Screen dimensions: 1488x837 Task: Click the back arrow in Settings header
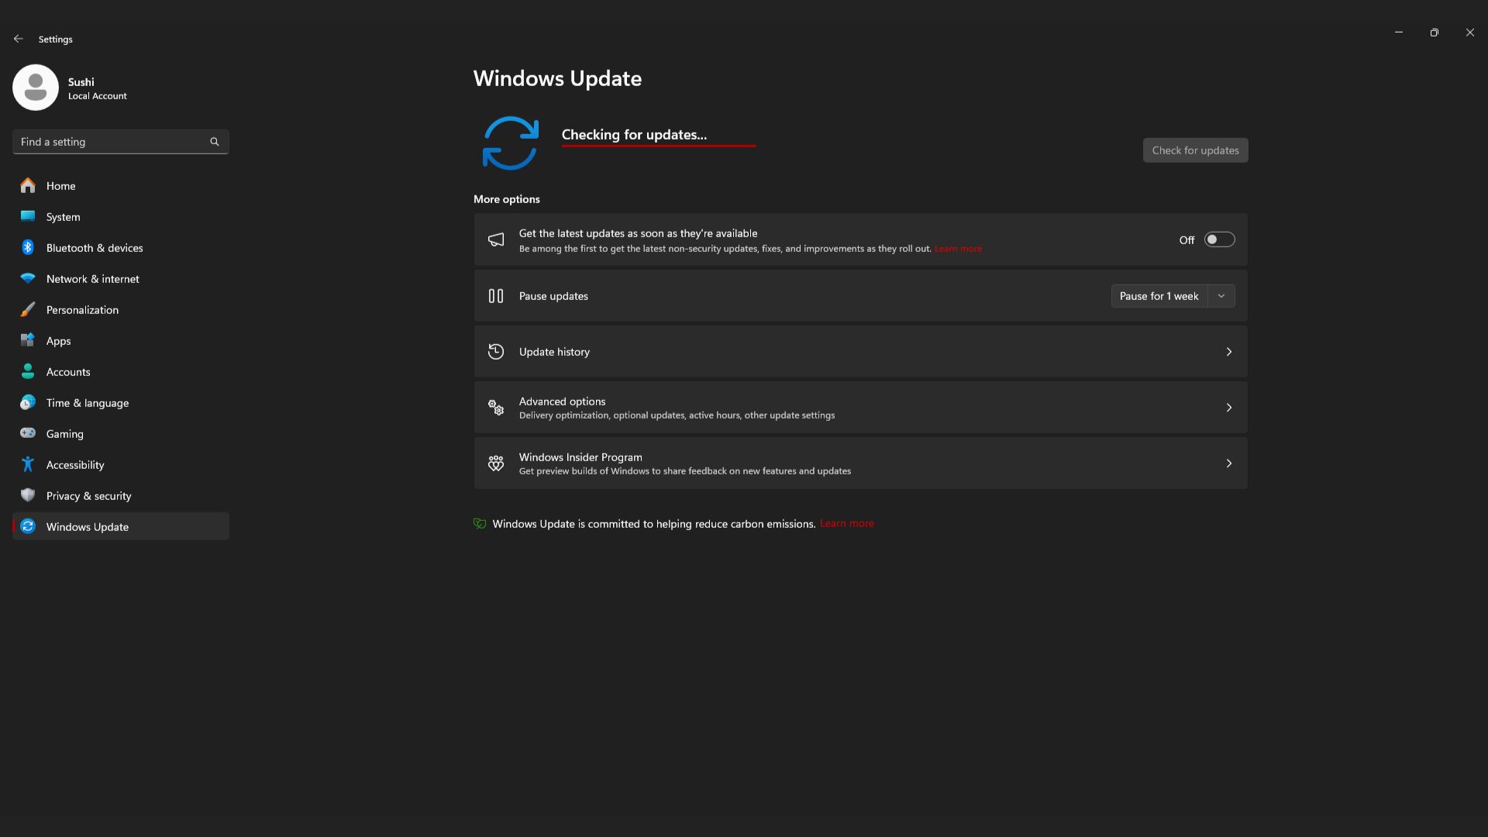coord(19,39)
